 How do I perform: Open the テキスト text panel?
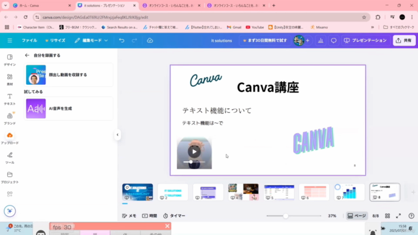pyautogui.click(x=10, y=99)
